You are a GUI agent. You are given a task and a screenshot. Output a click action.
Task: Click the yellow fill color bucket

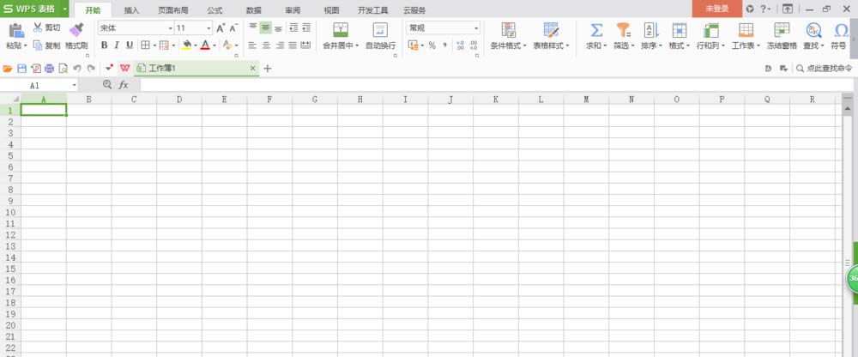tap(186, 45)
